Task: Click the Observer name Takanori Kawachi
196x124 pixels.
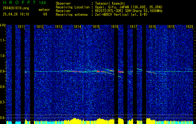Action: point(110,3)
